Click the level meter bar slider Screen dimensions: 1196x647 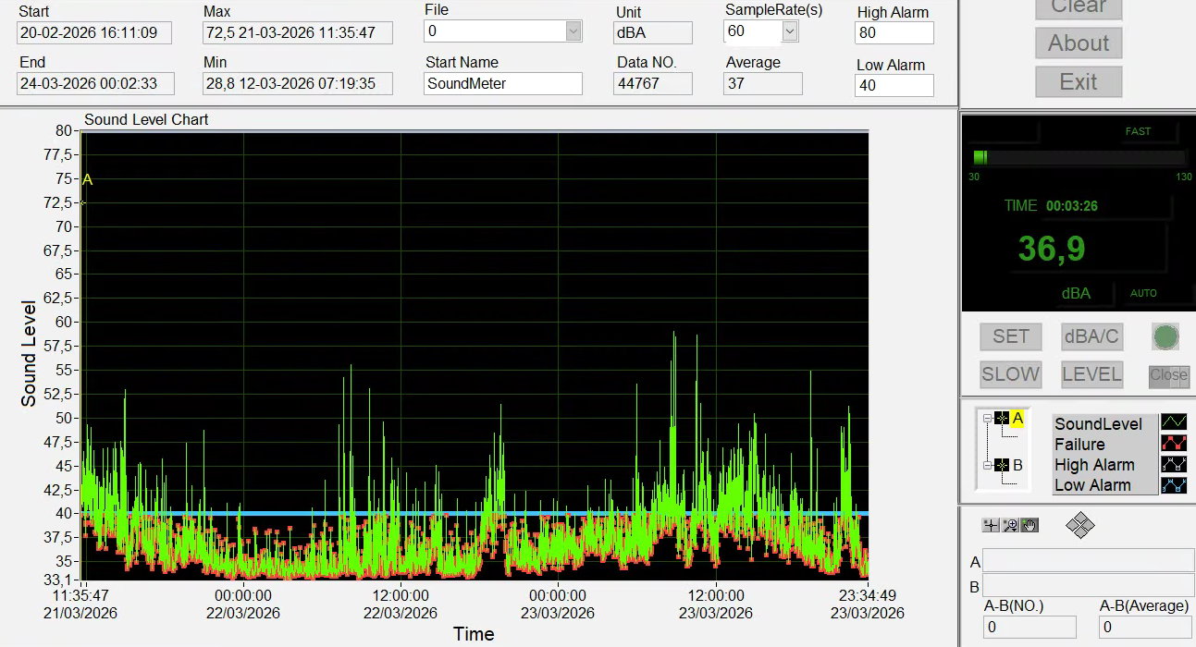[1079, 157]
